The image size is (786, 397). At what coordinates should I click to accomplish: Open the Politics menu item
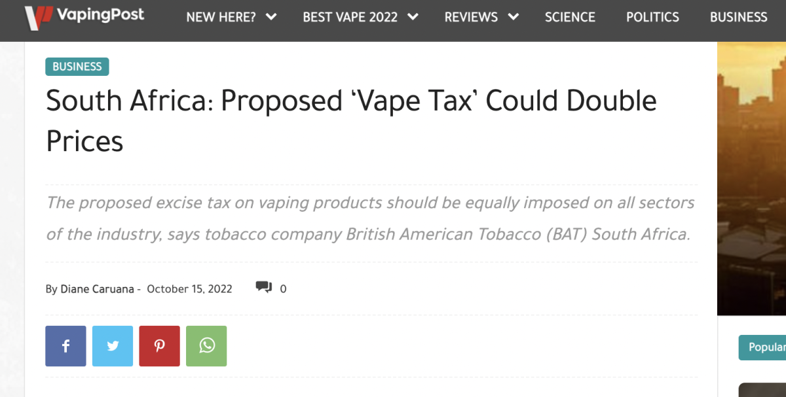[x=652, y=18]
